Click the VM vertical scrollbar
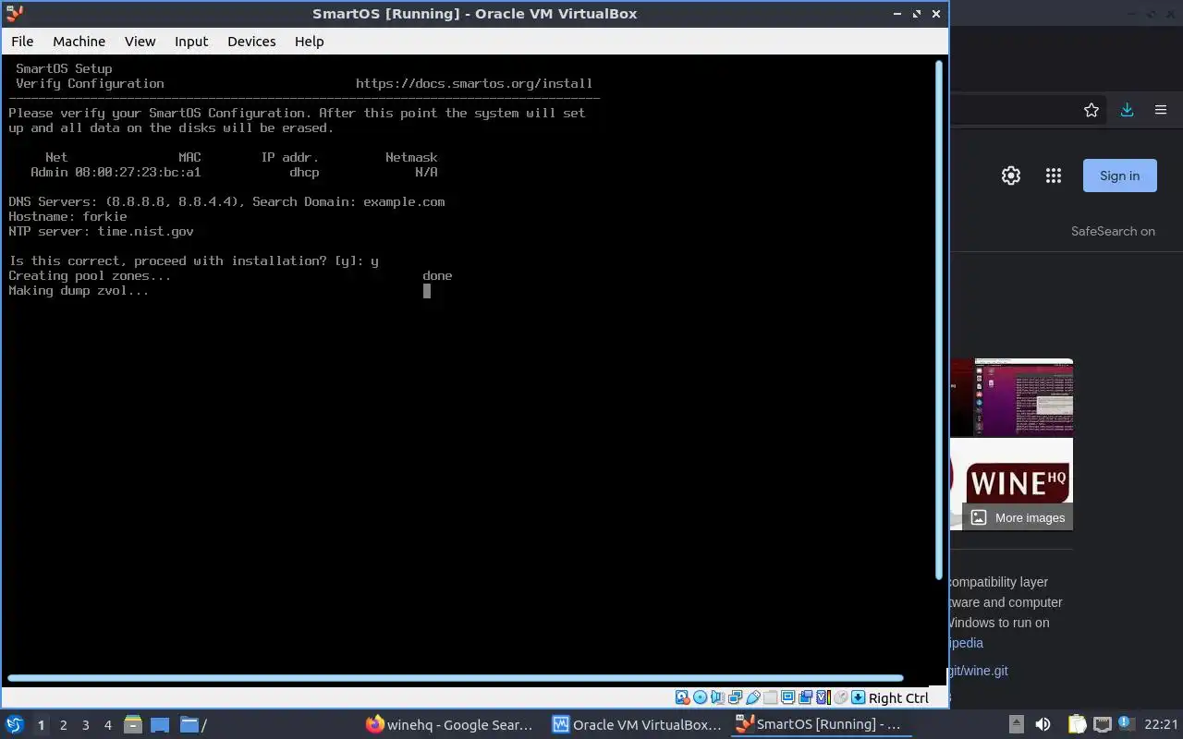The image size is (1183, 739). (x=941, y=320)
